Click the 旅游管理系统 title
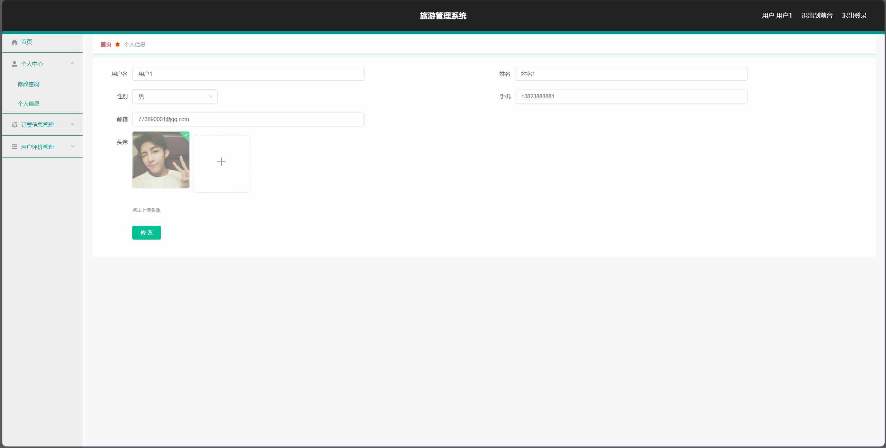The width and height of the screenshot is (886, 448). point(443,16)
